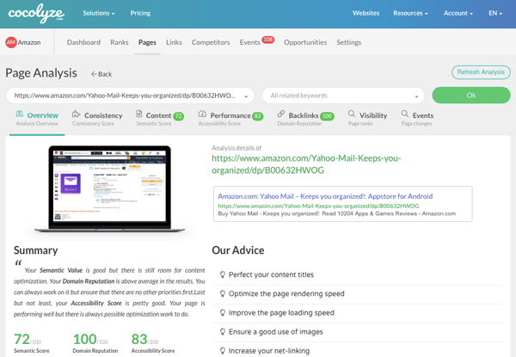Click the Content score 72 badge

[x=178, y=116]
